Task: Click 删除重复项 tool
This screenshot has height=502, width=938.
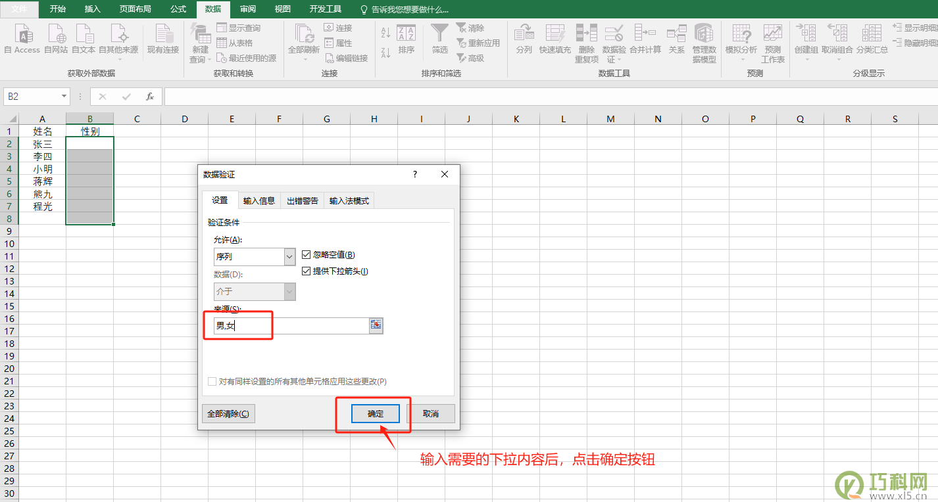Action: [x=587, y=43]
